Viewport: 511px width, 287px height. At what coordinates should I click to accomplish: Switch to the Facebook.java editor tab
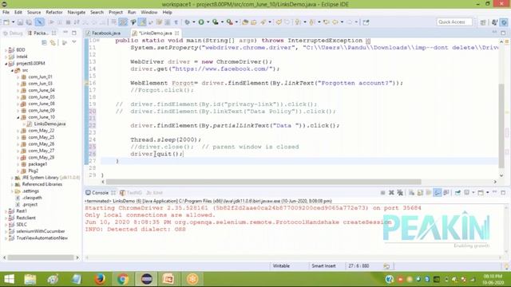pyautogui.click(x=104, y=33)
